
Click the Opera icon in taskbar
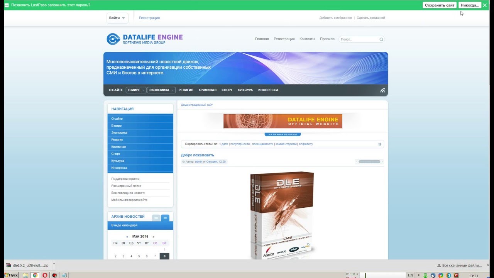tap(45, 275)
